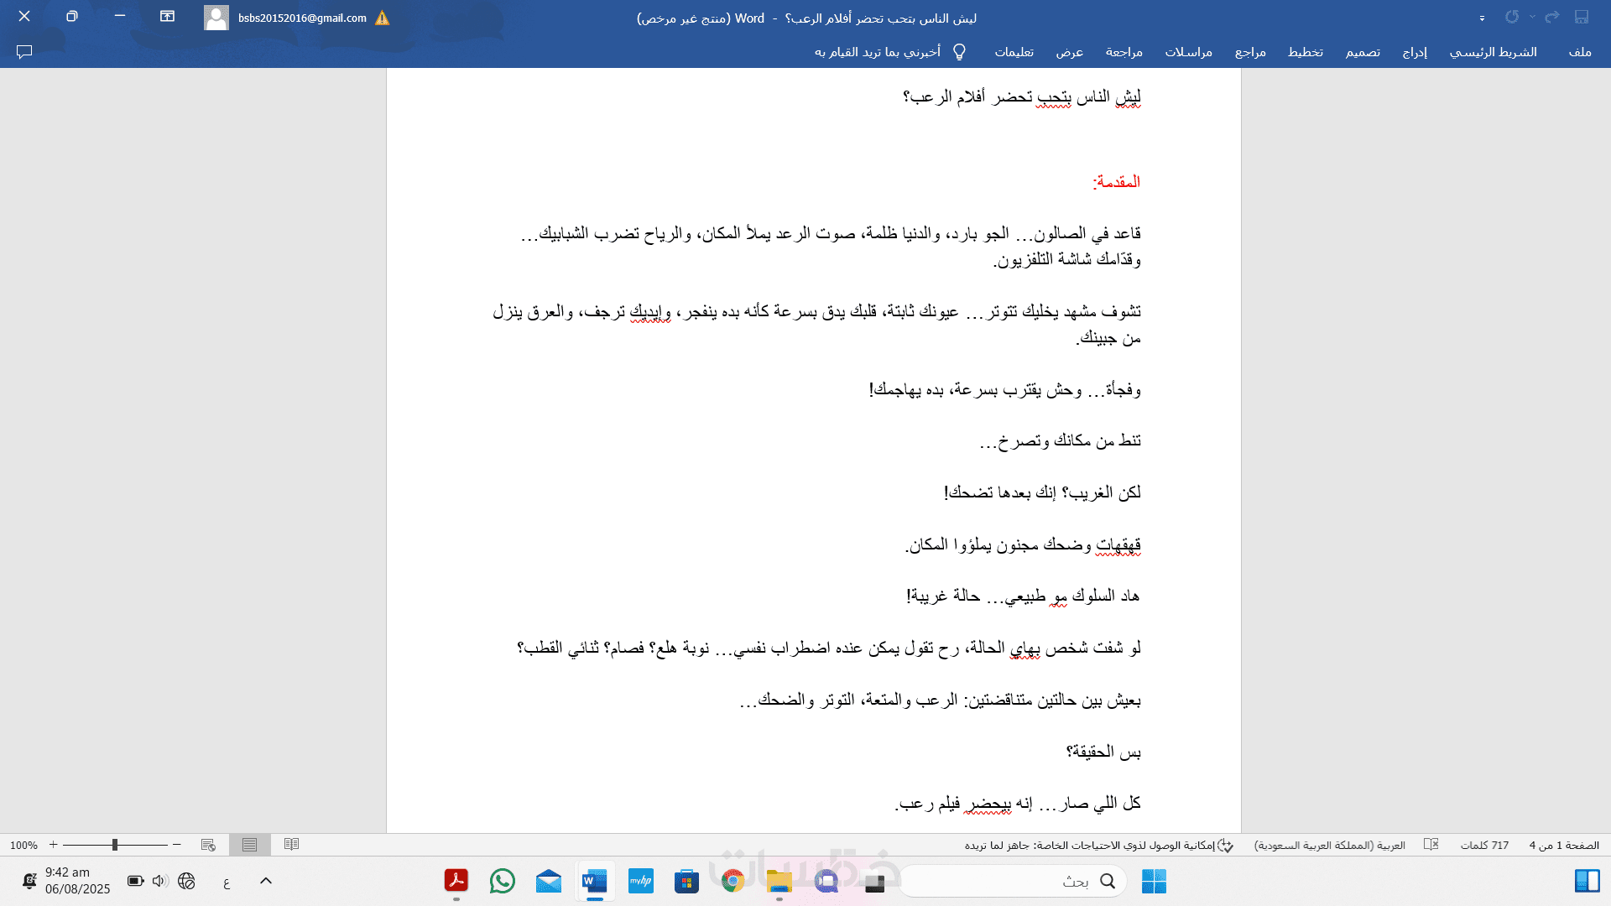Open the Ribbon Display Options button
This screenshot has height=906, width=1611.
167,17
